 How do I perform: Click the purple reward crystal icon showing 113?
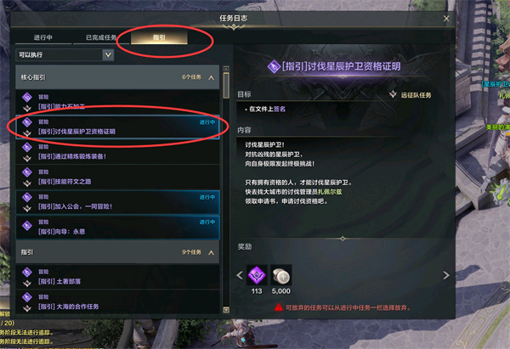(257, 276)
